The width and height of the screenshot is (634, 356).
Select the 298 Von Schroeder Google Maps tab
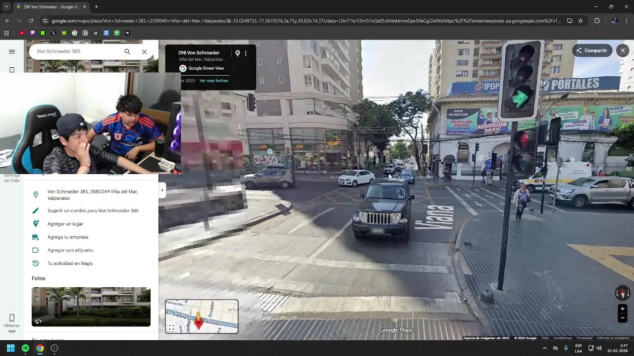52,7
